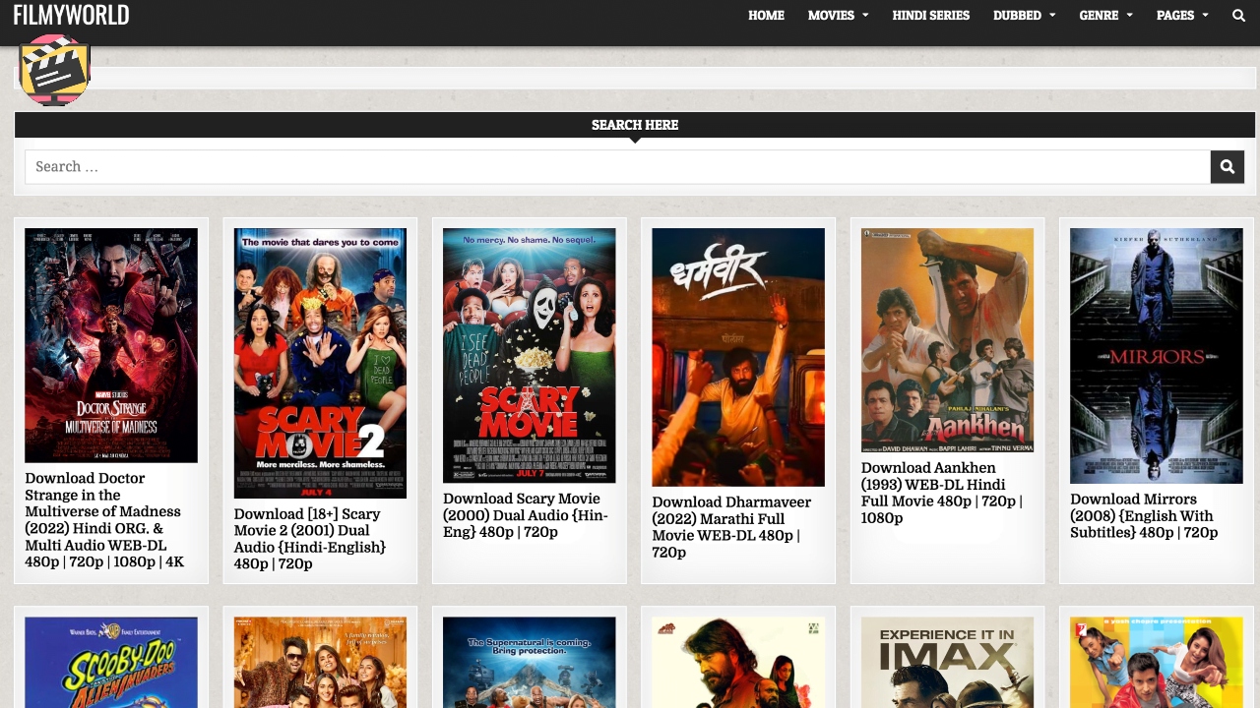Click the FILMYWORLD site title link
The image size is (1260, 708).
71,15
